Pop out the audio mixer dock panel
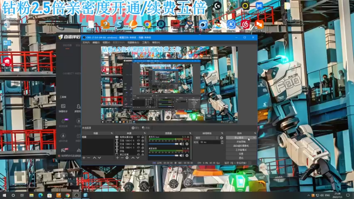This screenshot has width=354, height=199. pos(190,134)
